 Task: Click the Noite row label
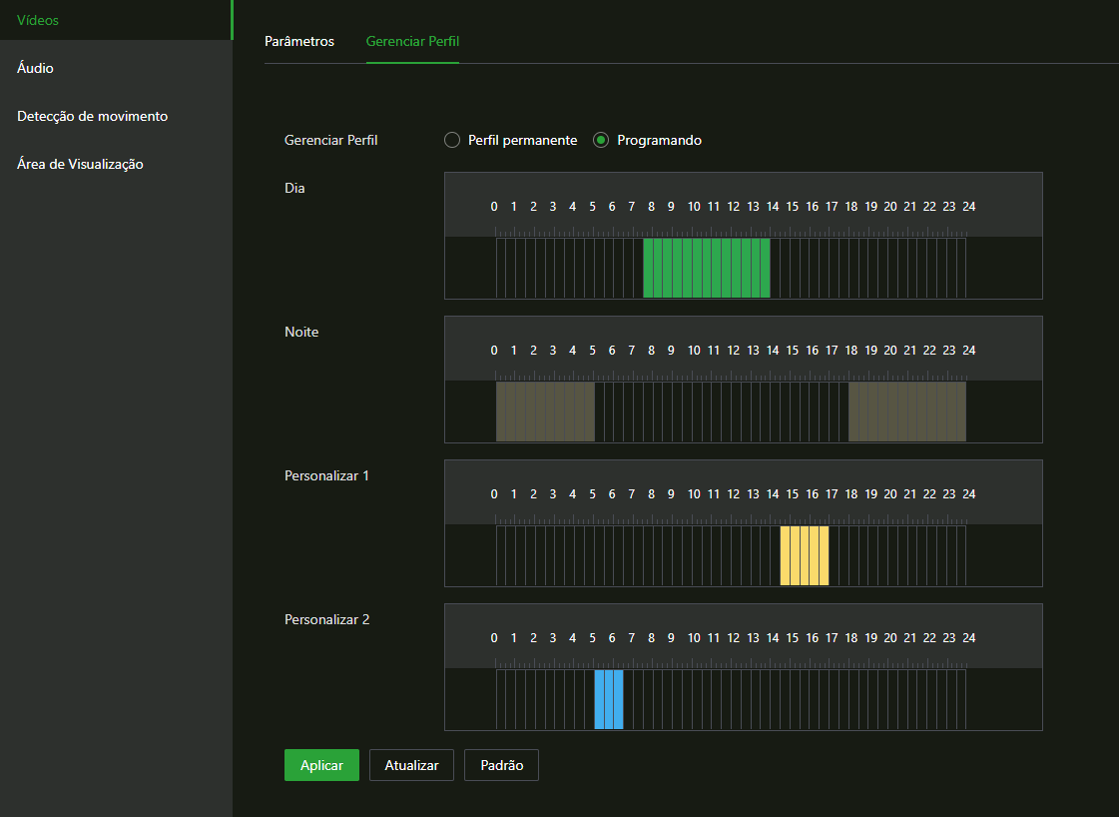301,332
